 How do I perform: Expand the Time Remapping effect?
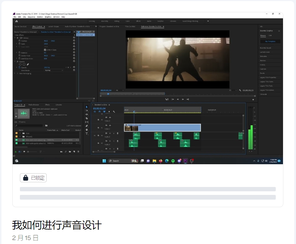click(x=15, y=73)
